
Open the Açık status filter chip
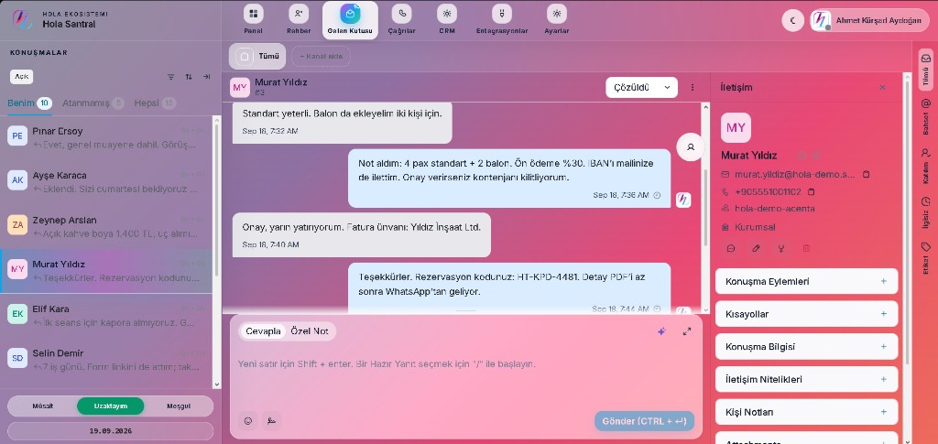[x=22, y=77]
